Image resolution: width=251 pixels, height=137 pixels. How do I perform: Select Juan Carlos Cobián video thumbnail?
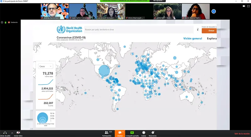tap(83, 11)
